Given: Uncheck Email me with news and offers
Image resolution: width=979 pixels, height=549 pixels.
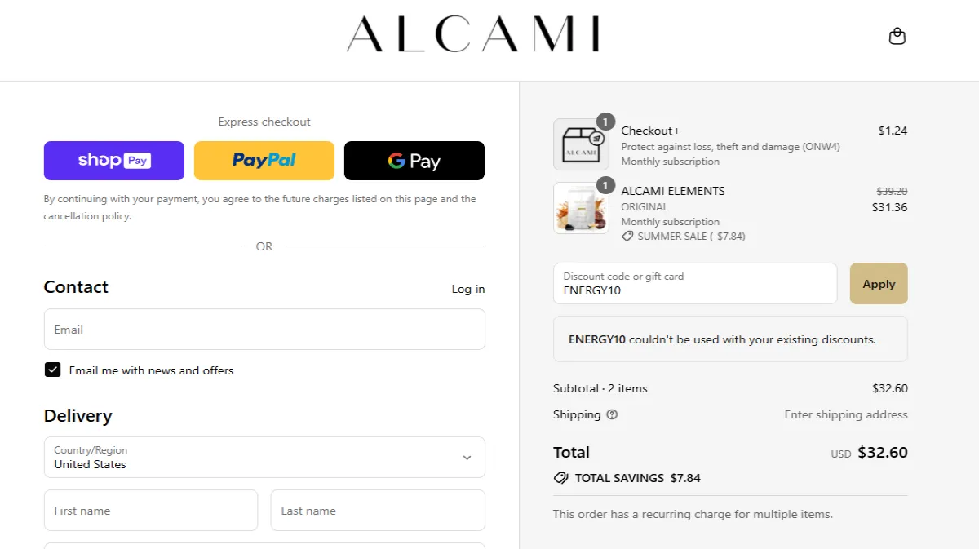Looking at the screenshot, I should [x=53, y=370].
